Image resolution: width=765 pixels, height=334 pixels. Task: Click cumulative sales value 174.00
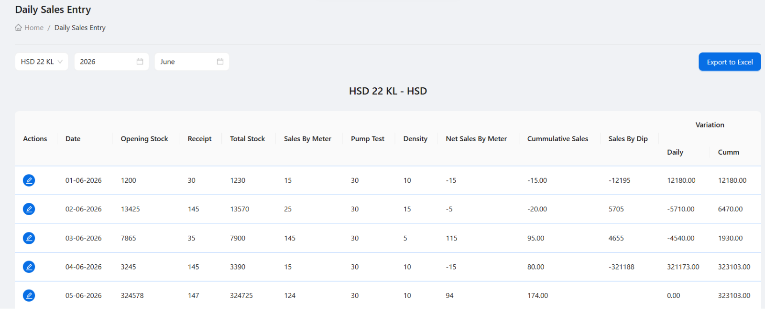tap(537, 295)
